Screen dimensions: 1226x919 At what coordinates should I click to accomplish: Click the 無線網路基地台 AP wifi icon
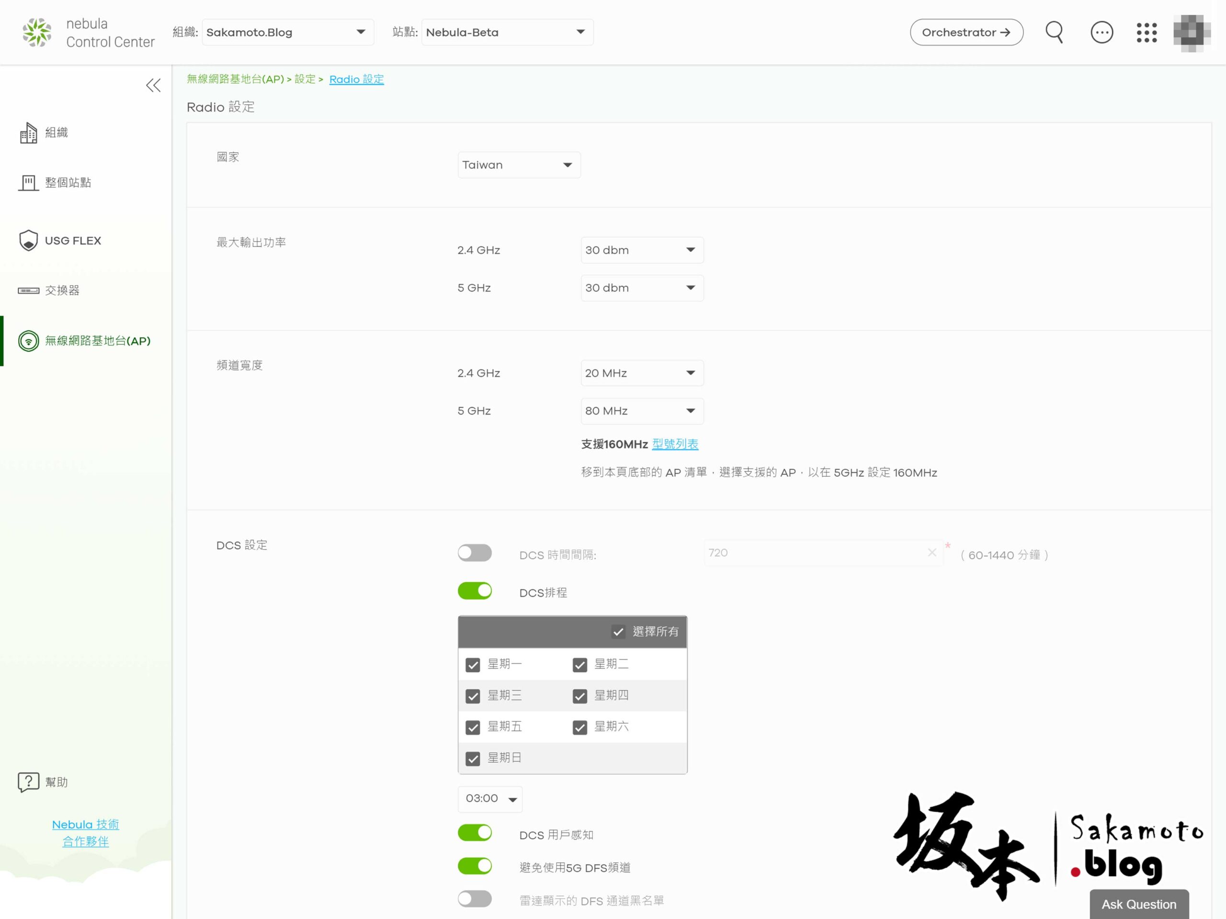pos(28,341)
